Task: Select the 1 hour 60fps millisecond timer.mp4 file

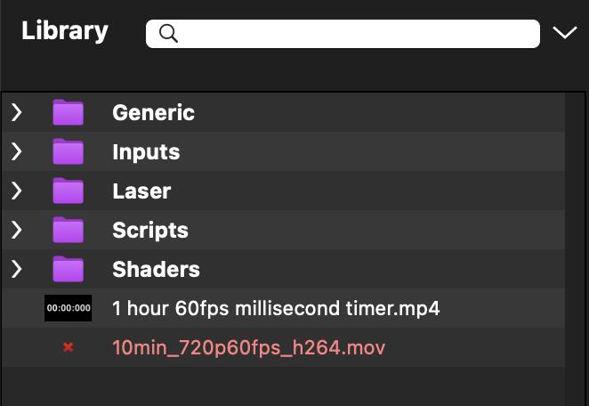Action: click(x=276, y=309)
